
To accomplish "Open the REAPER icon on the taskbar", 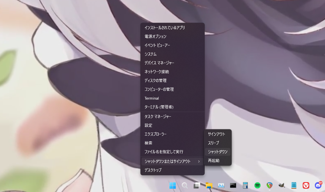I will pos(269,185).
